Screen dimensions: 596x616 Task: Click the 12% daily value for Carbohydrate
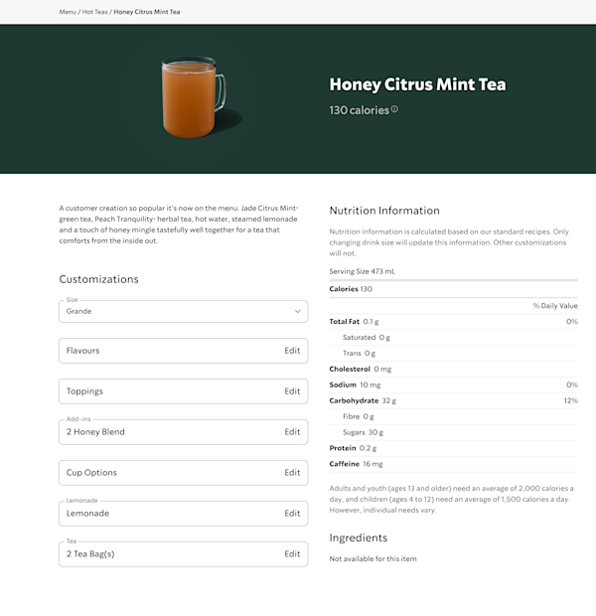pos(570,400)
